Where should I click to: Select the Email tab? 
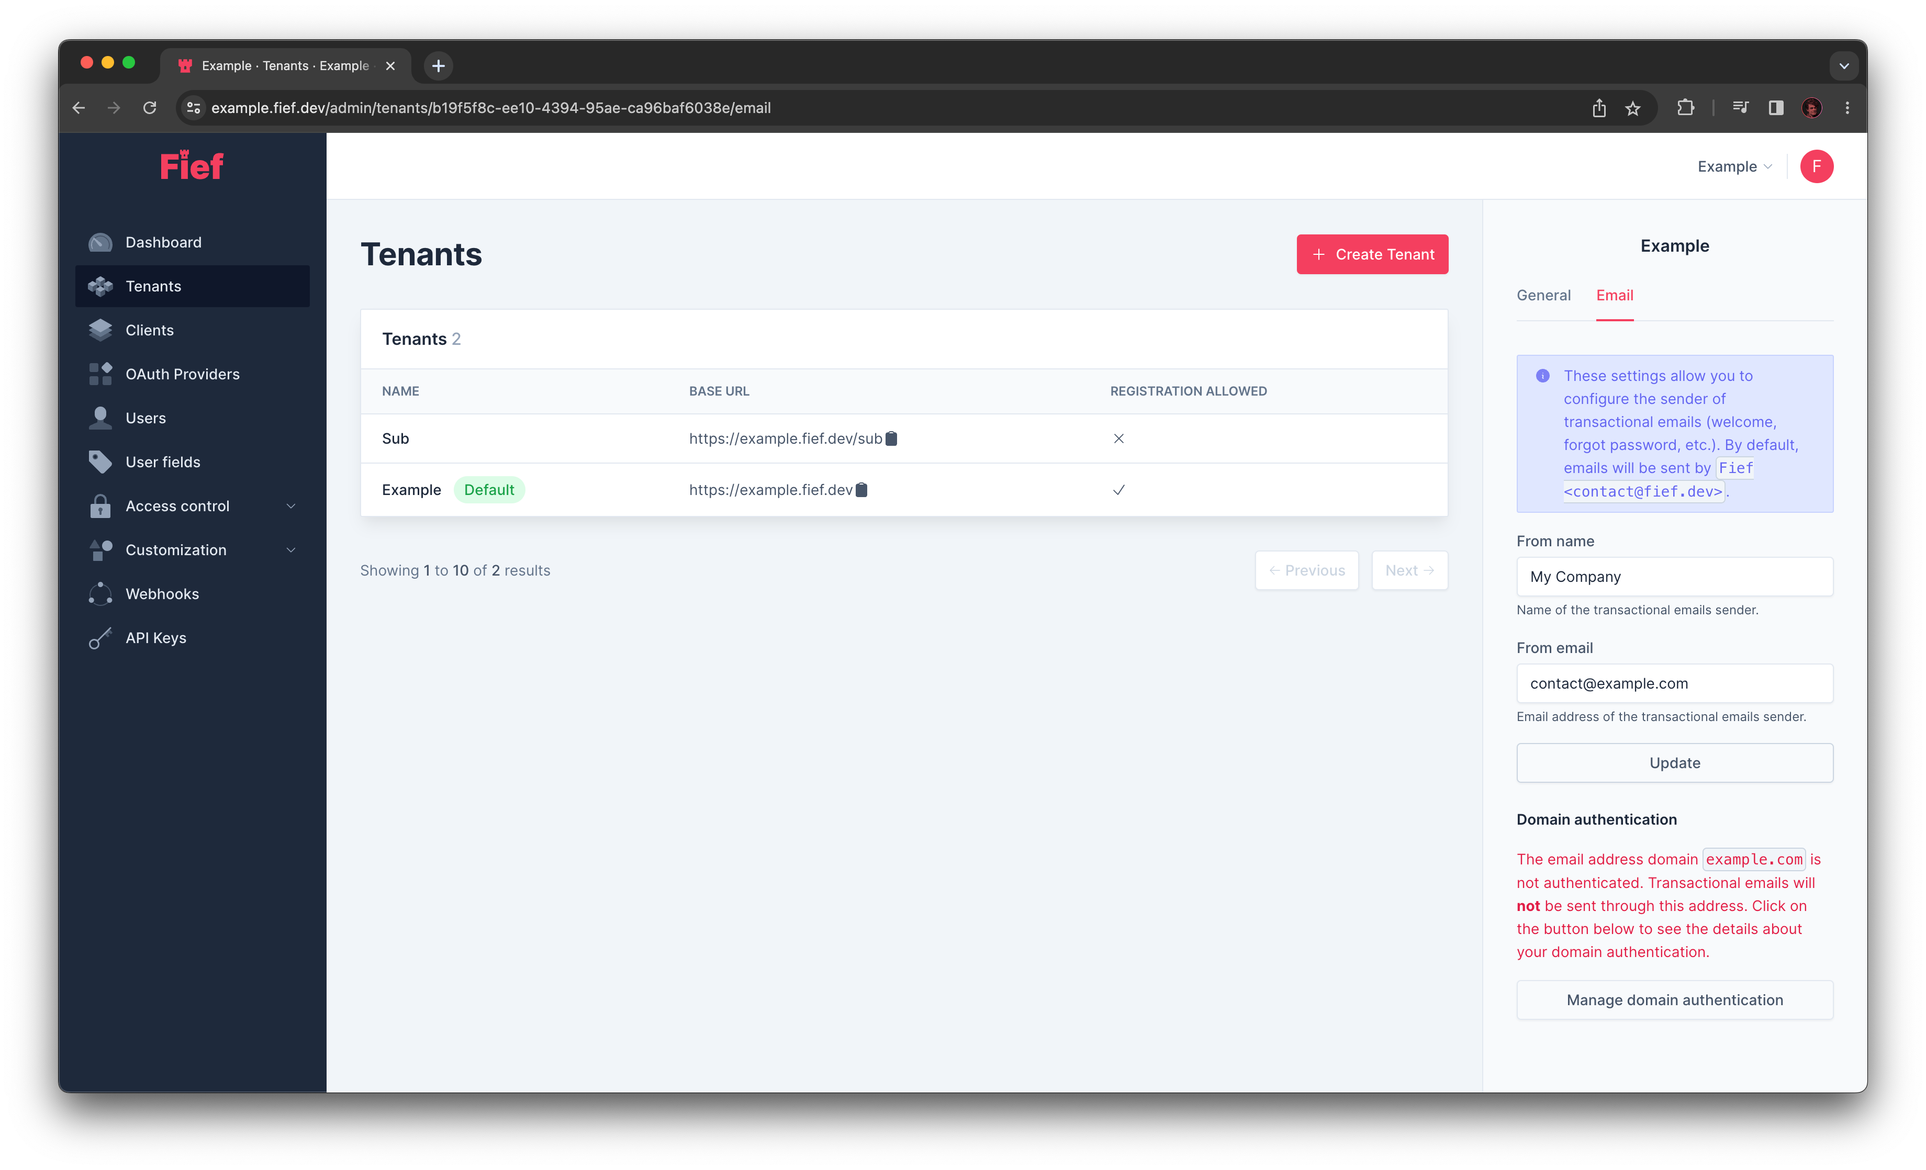click(x=1614, y=296)
